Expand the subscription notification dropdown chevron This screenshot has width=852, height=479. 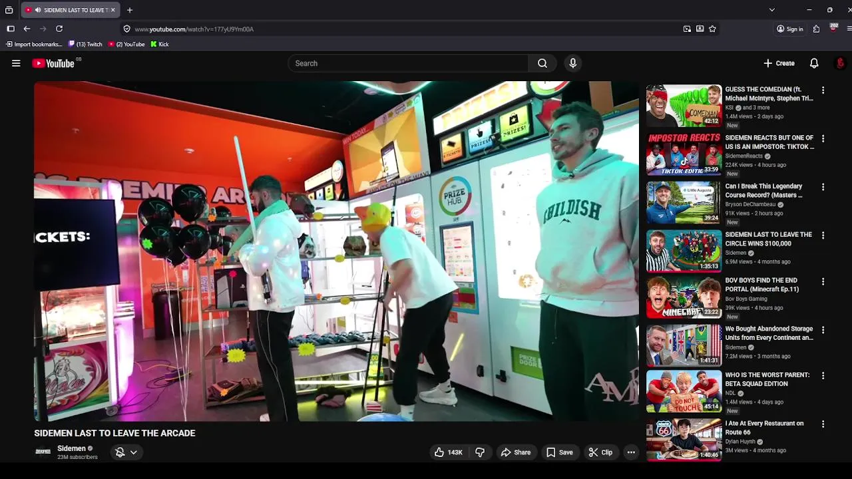[x=133, y=452]
